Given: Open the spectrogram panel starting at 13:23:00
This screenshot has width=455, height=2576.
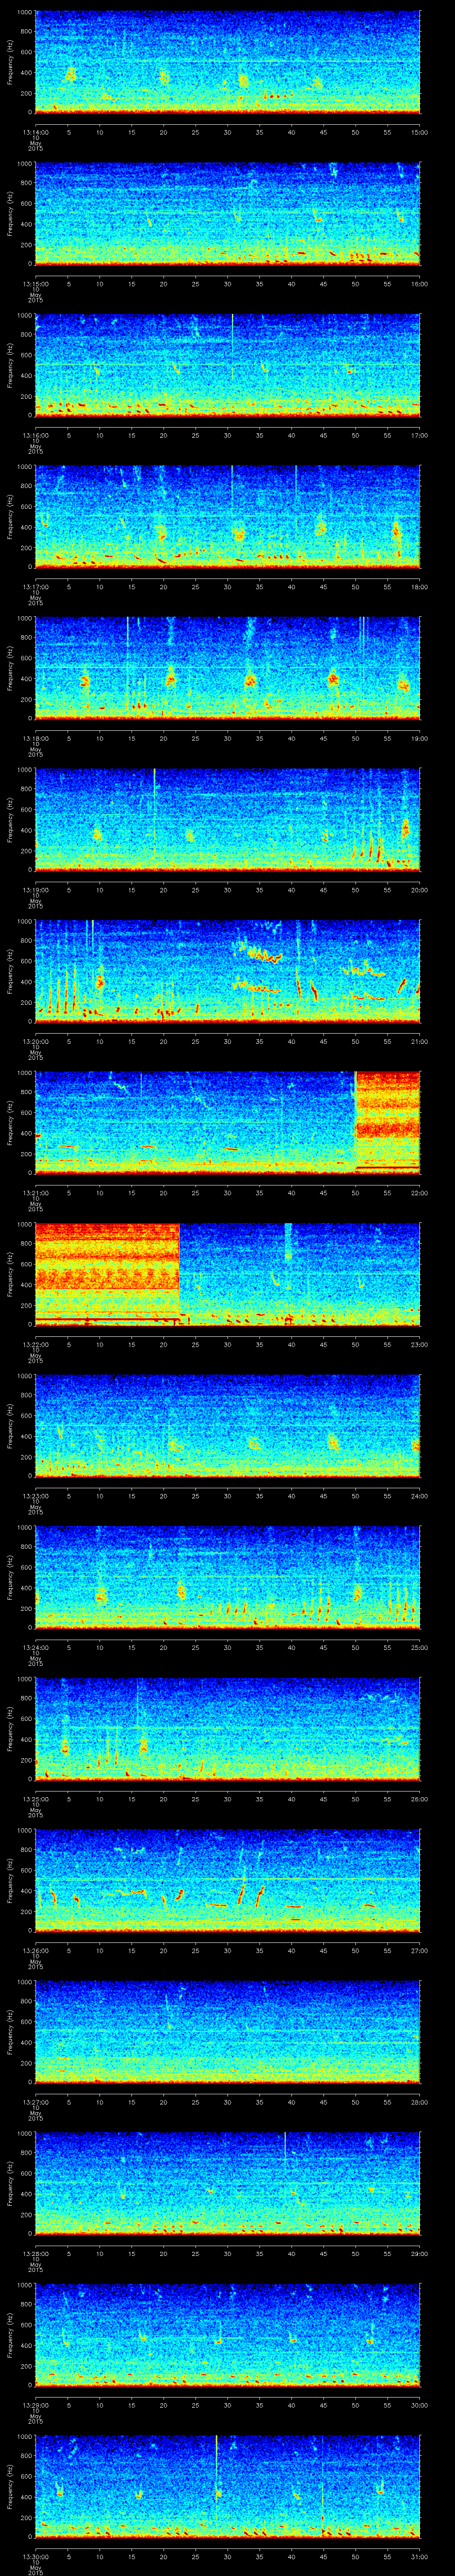Looking at the screenshot, I should click(x=228, y=1425).
